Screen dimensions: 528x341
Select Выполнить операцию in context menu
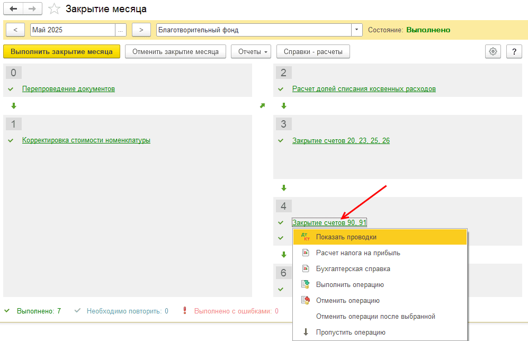point(350,285)
